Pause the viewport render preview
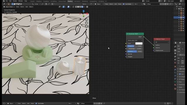The width and height of the screenshot is (187, 105). pos(87,7)
